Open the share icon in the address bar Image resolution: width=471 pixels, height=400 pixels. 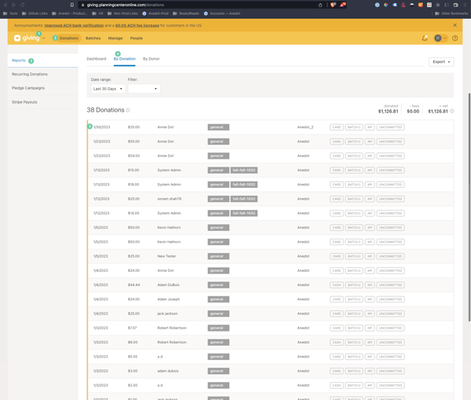(x=320, y=5)
